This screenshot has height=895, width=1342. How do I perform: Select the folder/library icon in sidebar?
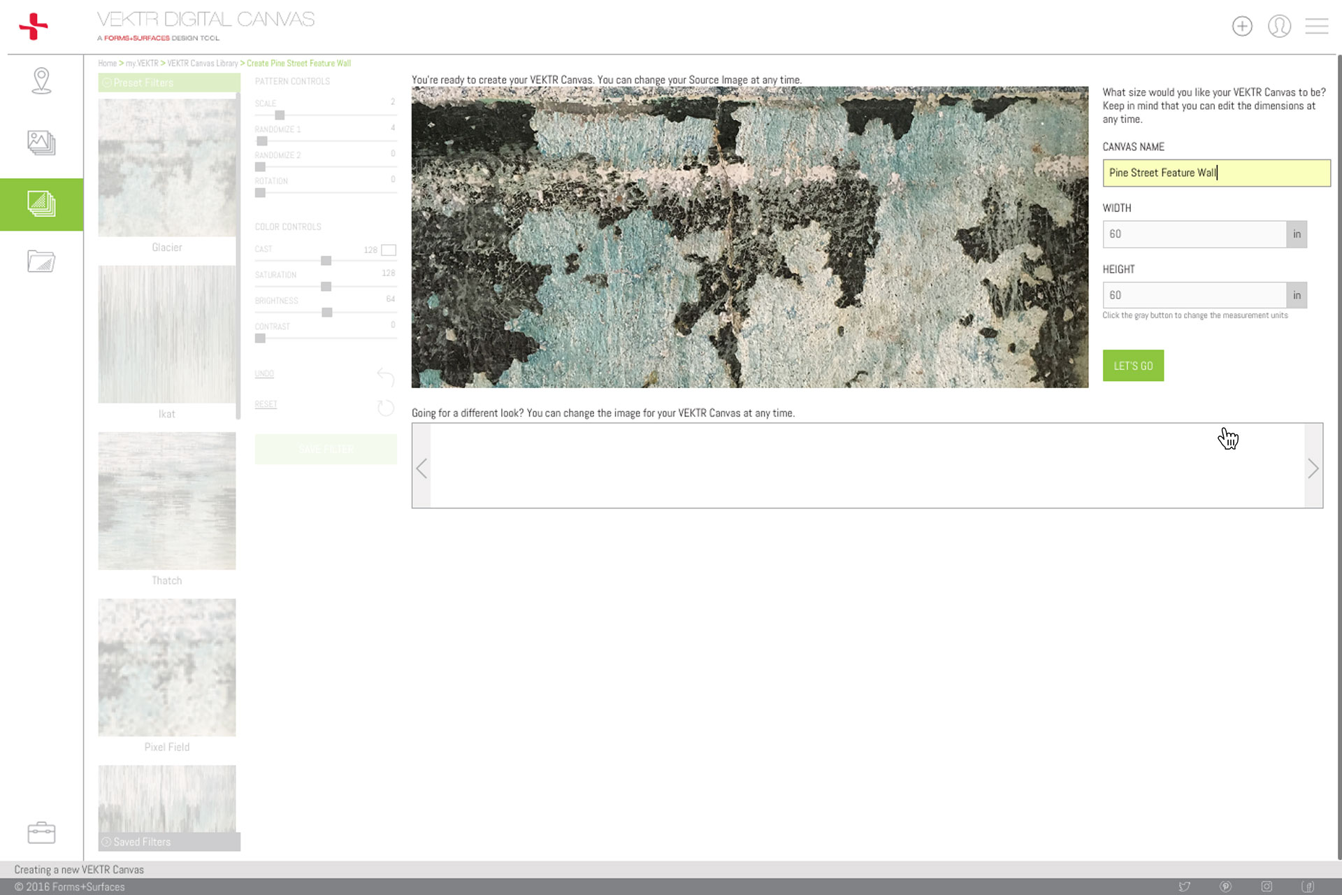tap(41, 261)
